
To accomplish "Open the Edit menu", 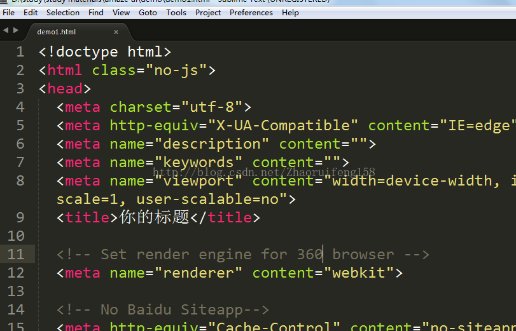I will pyautogui.click(x=31, y=12).
